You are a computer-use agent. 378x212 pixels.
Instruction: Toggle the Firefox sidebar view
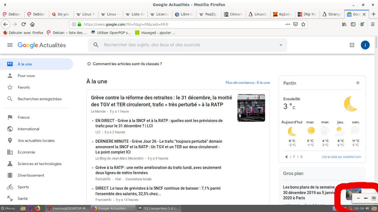[x=353, y=24]
